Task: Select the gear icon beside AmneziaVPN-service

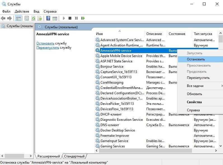Action: pos(97,50)
